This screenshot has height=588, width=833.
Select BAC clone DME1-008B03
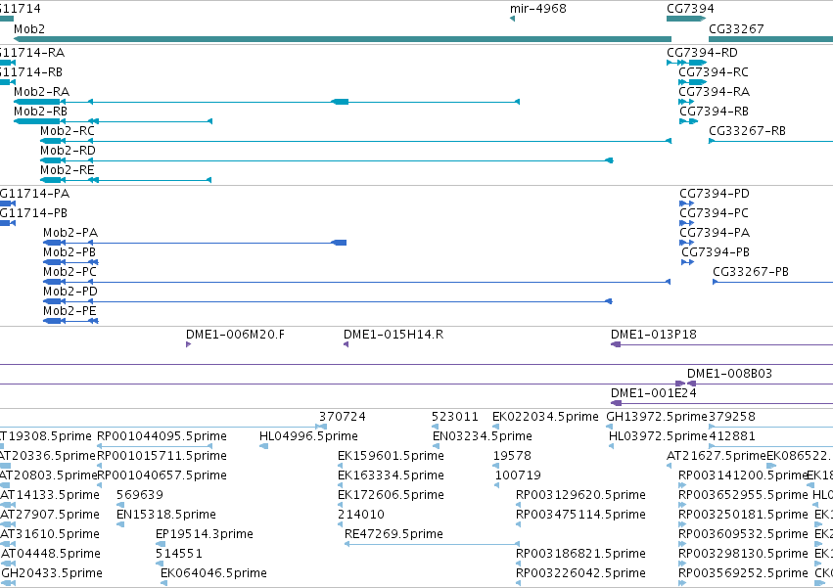click(761, 384)
